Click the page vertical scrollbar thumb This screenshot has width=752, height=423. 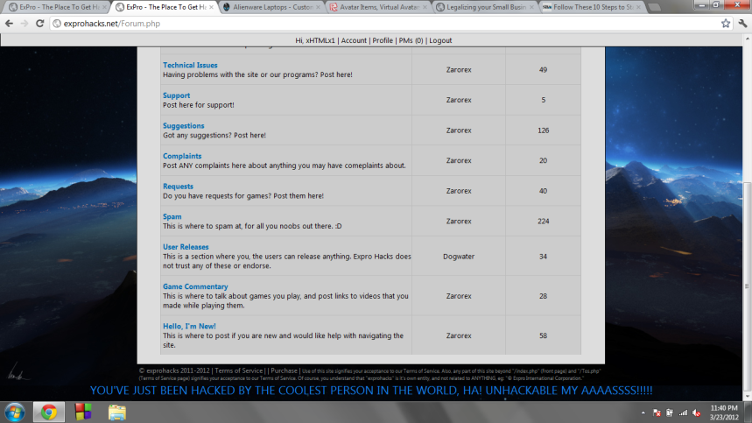coord(747,286)
